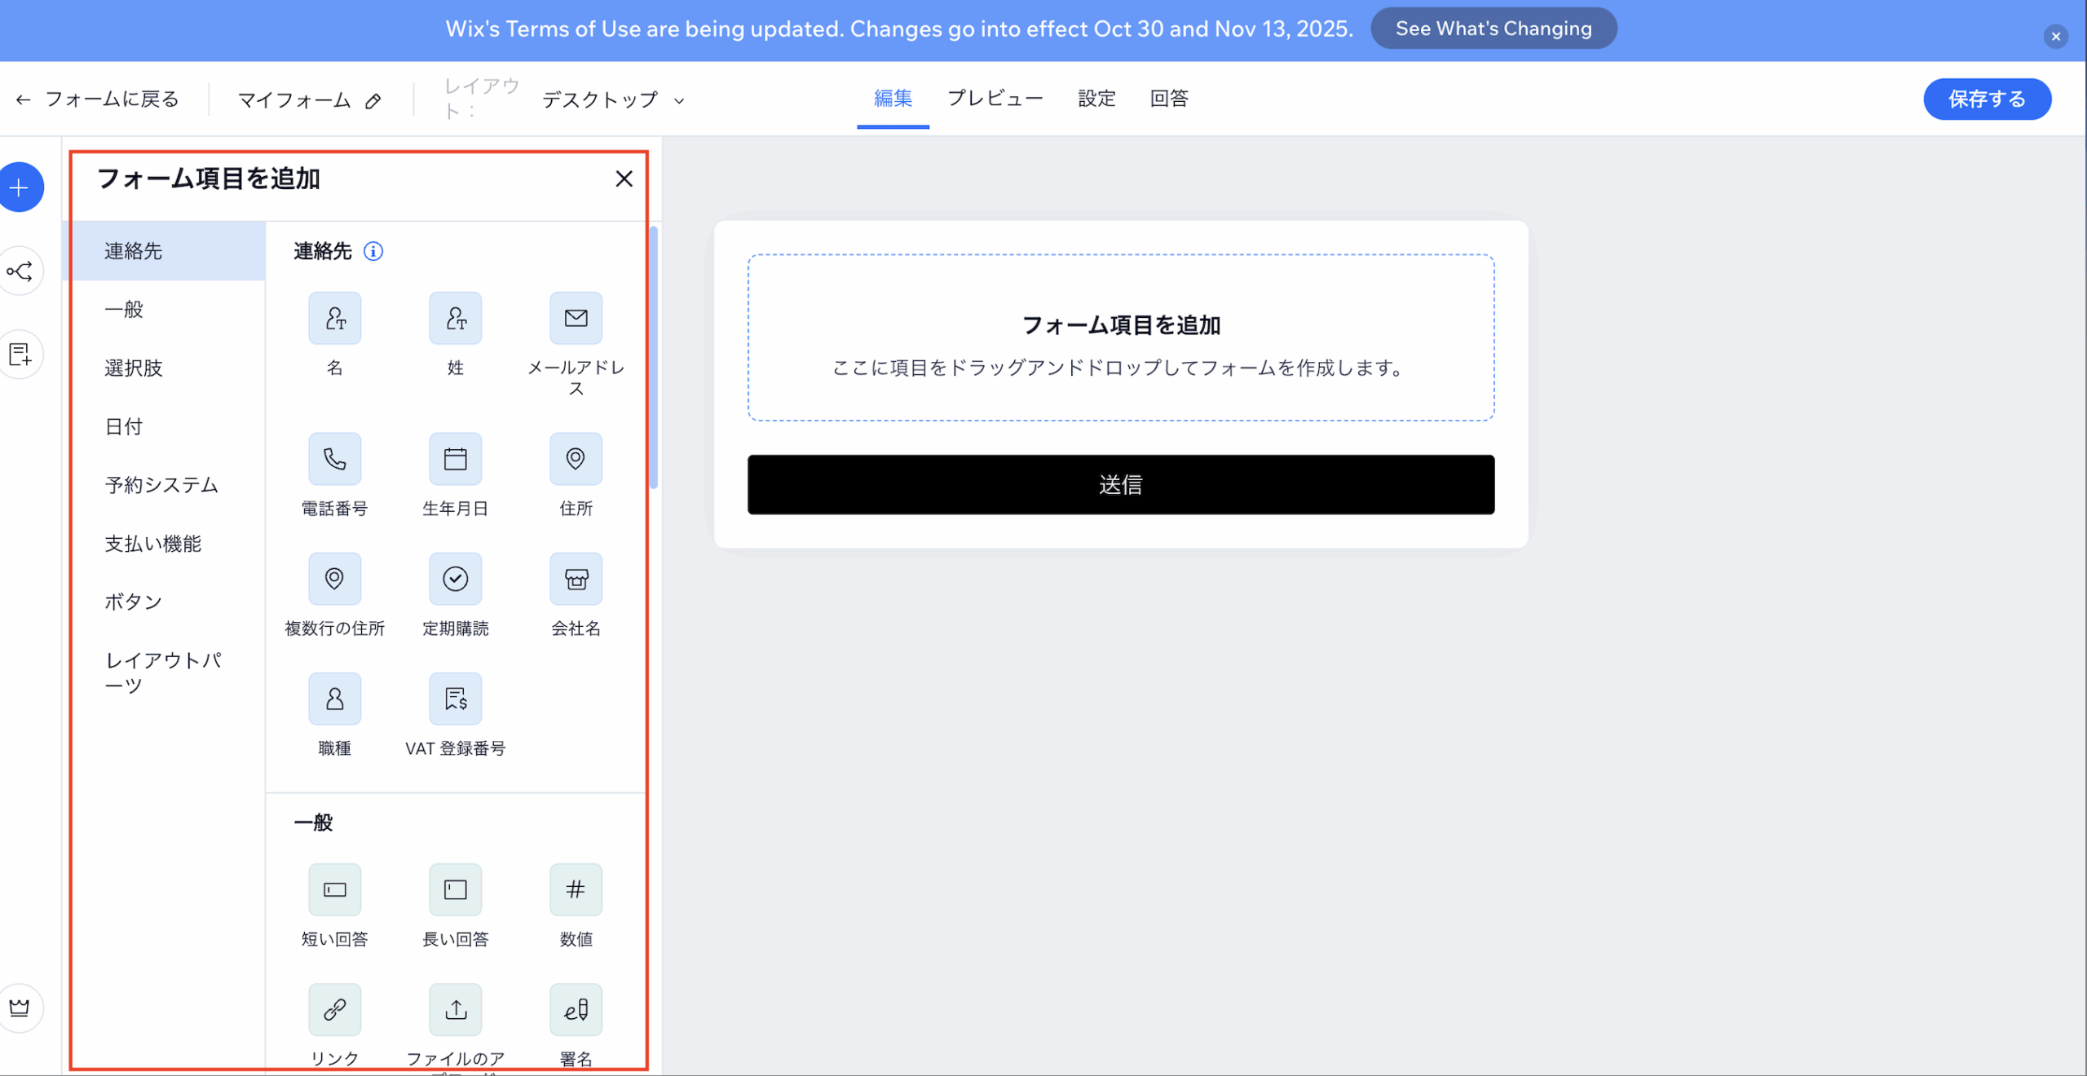Select the 署名 signature field icon
The width and height of the screenshot is (2087, 1076).
click(576, 1009)
